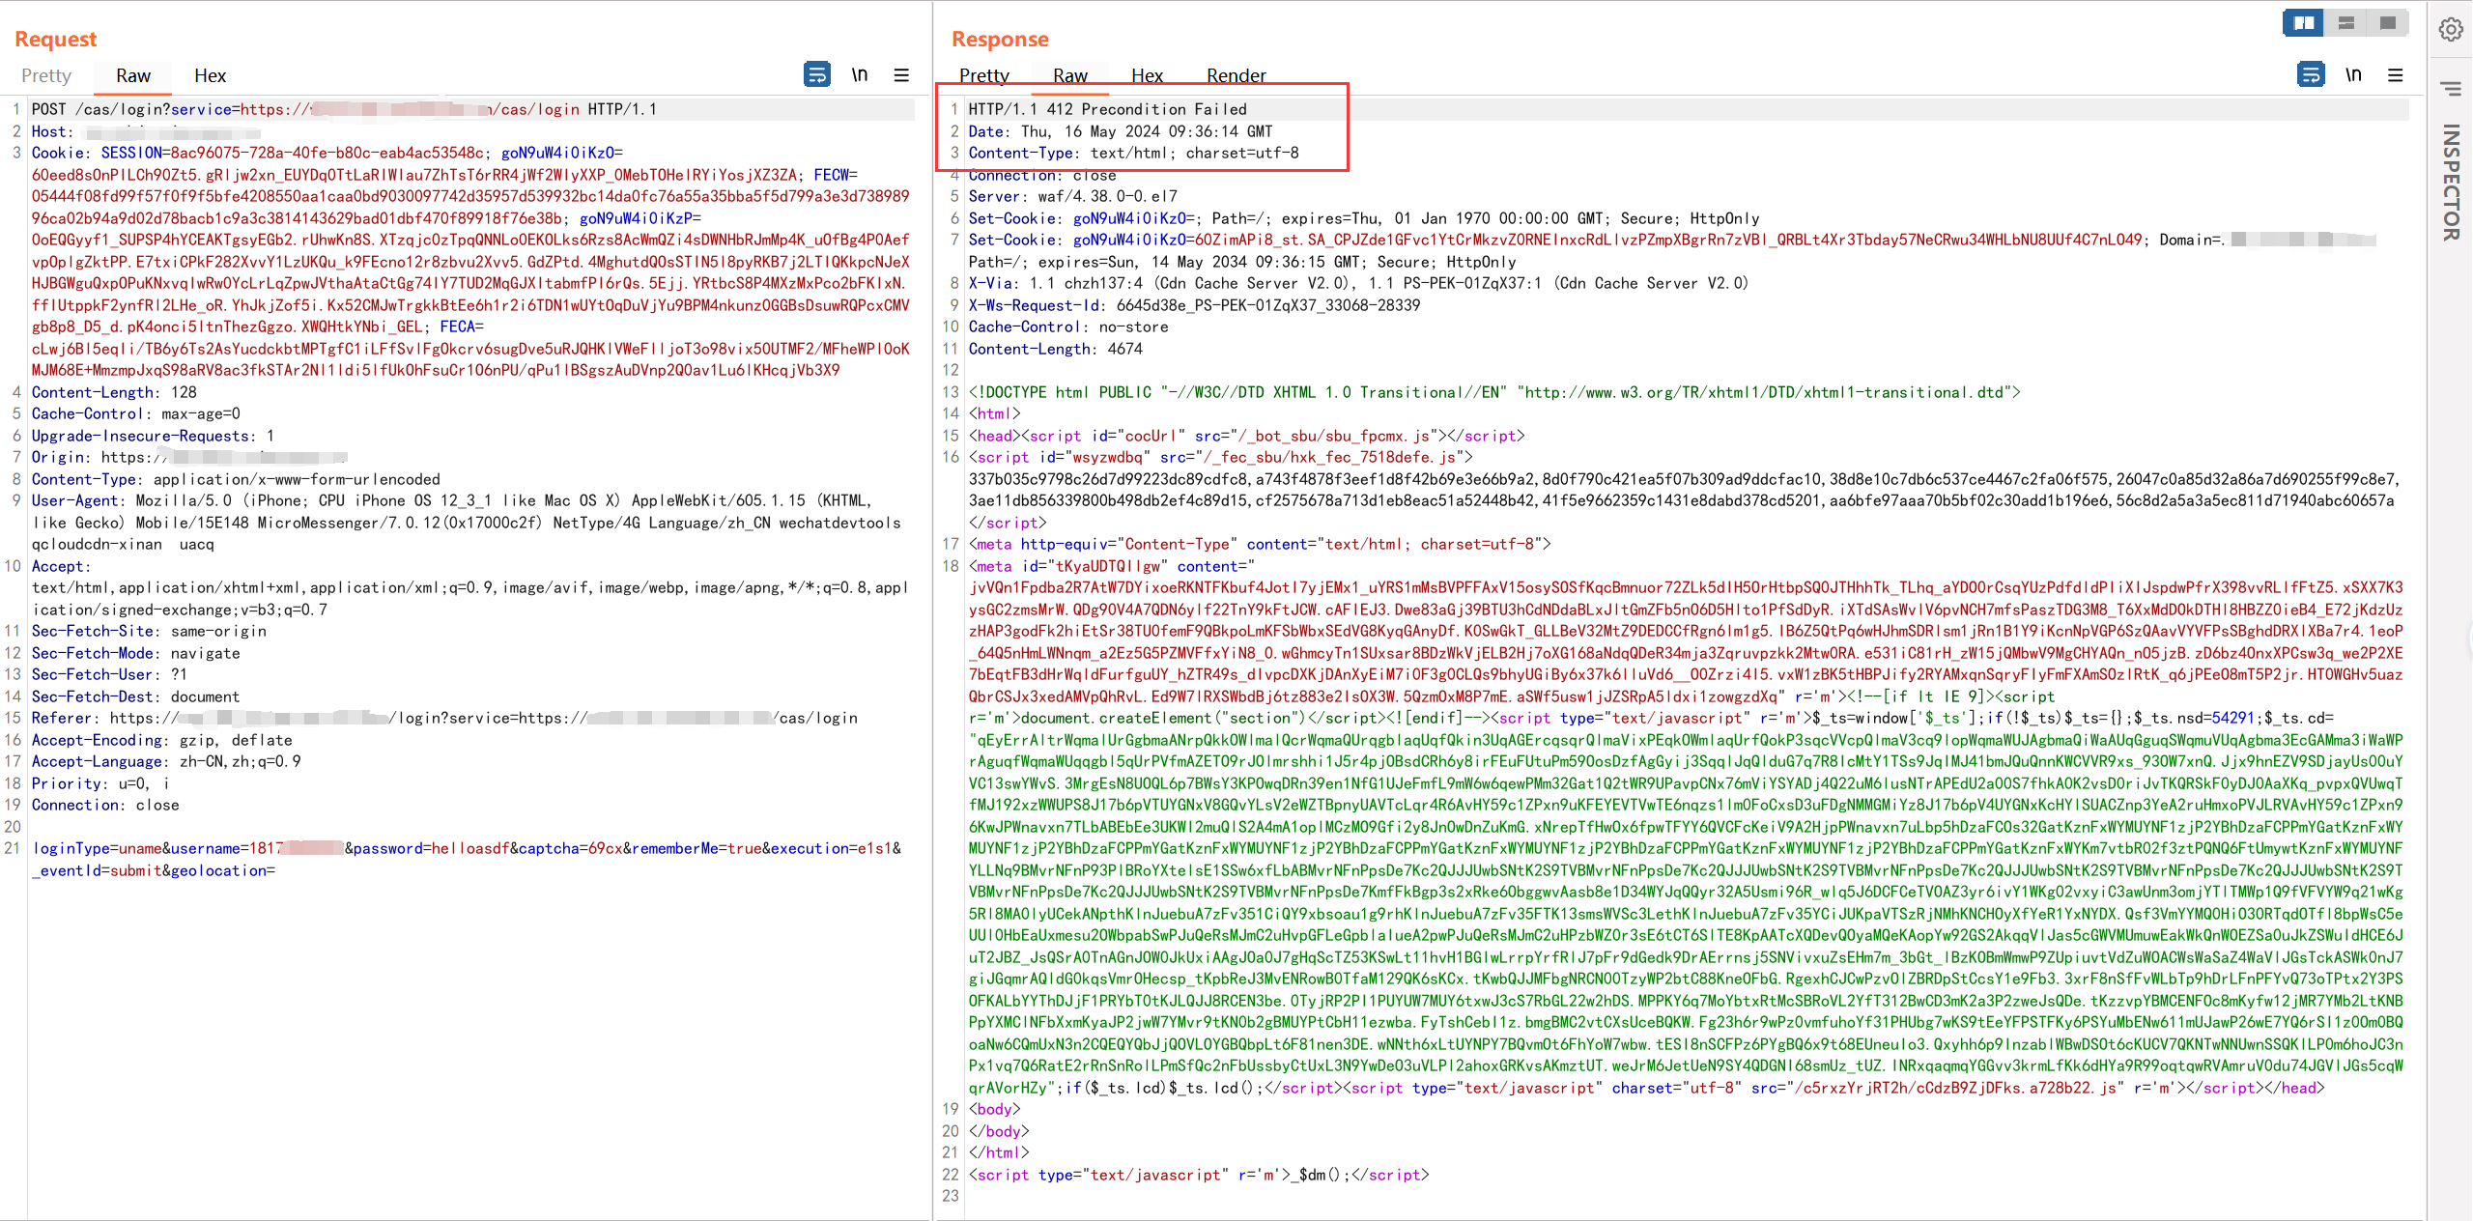Click the 'Cache-Control: no-store' response header

coord(1067,327)
